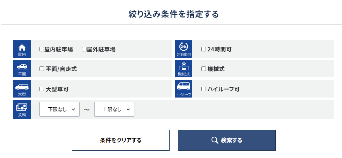Click the high-roof van icon
The height and width of the screenshot is (158, 342).
tap(184, 86)
